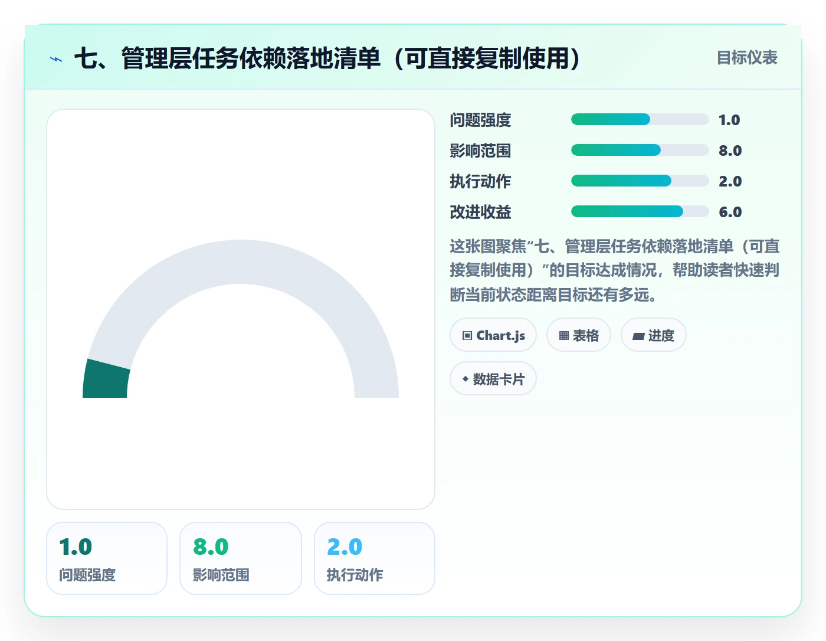The image size is (826, 641).
Task: Click the 改进收益 progress bar
Action: (x=640, y=212)
